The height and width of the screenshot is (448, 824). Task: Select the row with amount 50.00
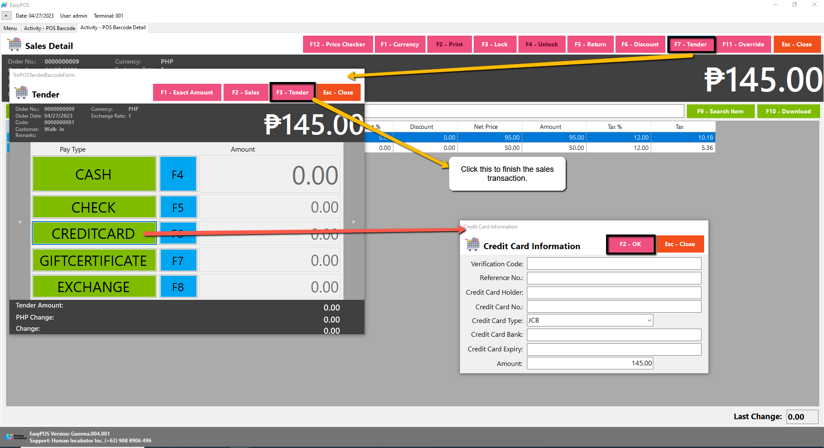[x=539, y=148]
